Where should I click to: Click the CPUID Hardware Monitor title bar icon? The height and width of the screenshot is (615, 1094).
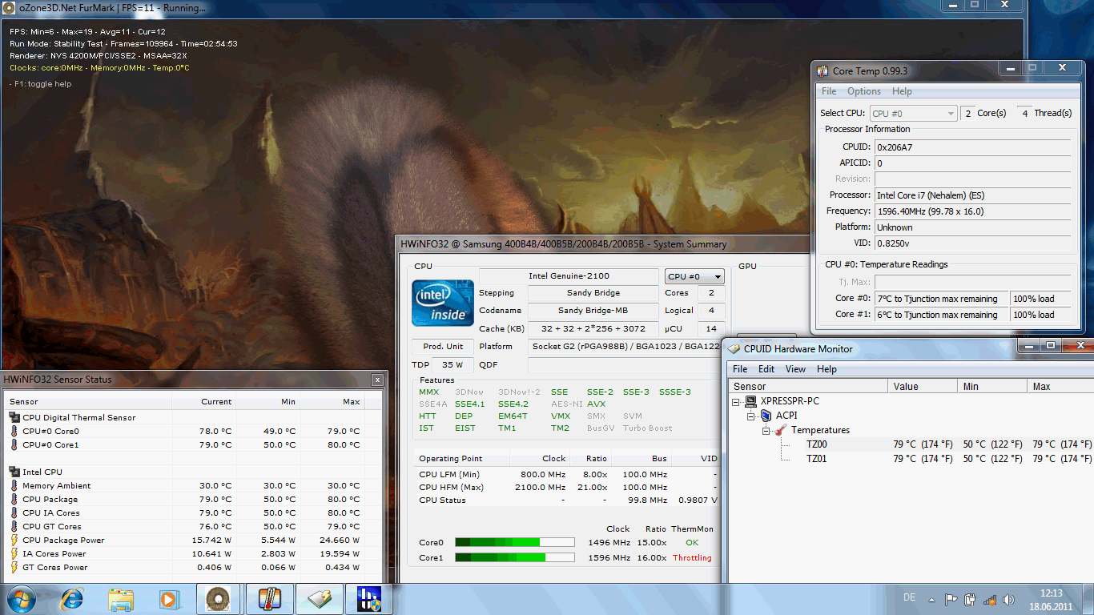734,349
